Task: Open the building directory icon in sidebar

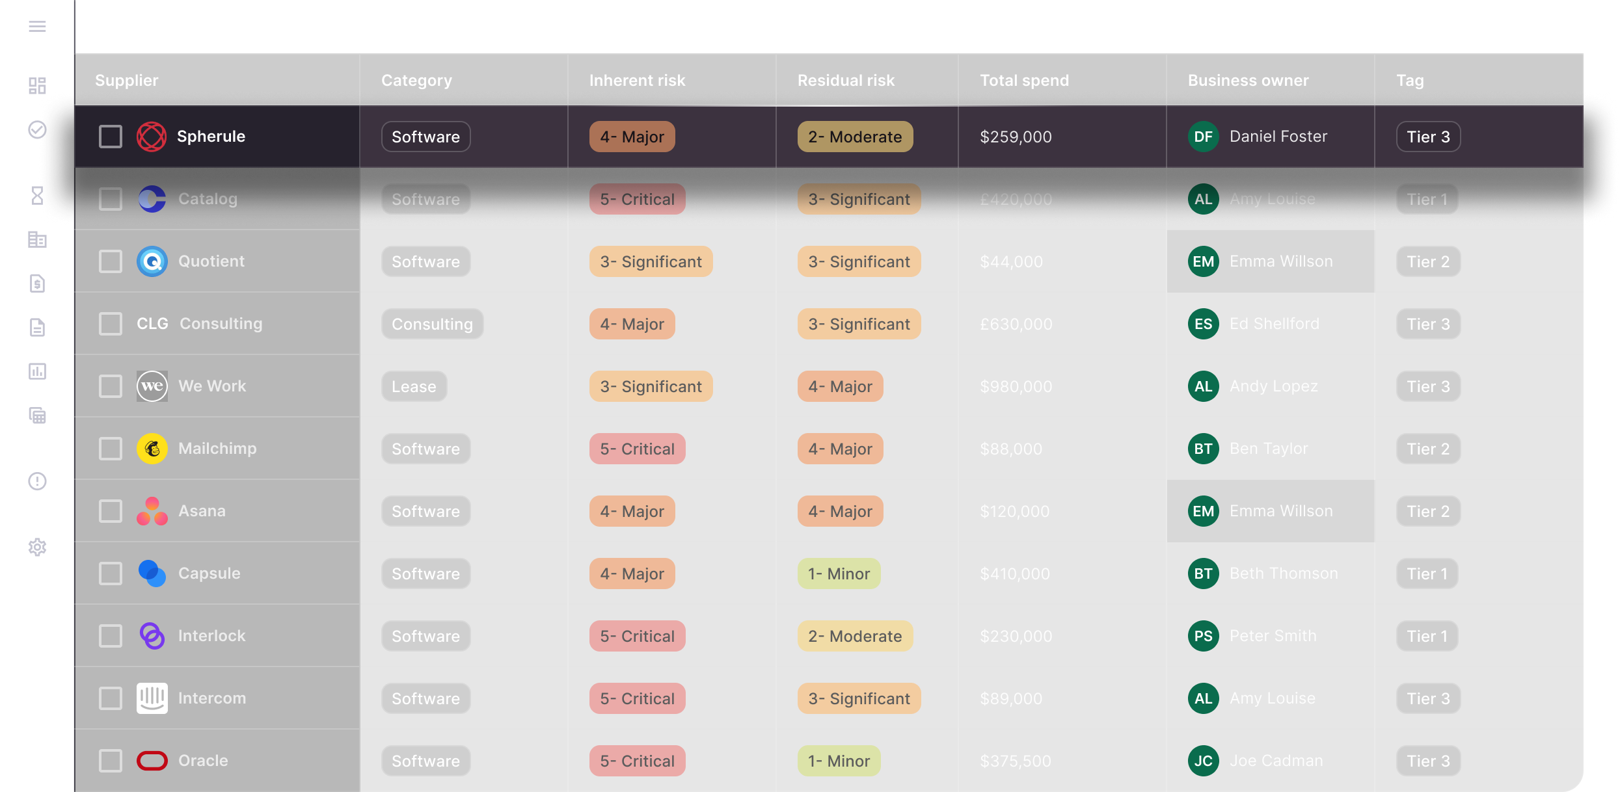Action: (37, 239)
